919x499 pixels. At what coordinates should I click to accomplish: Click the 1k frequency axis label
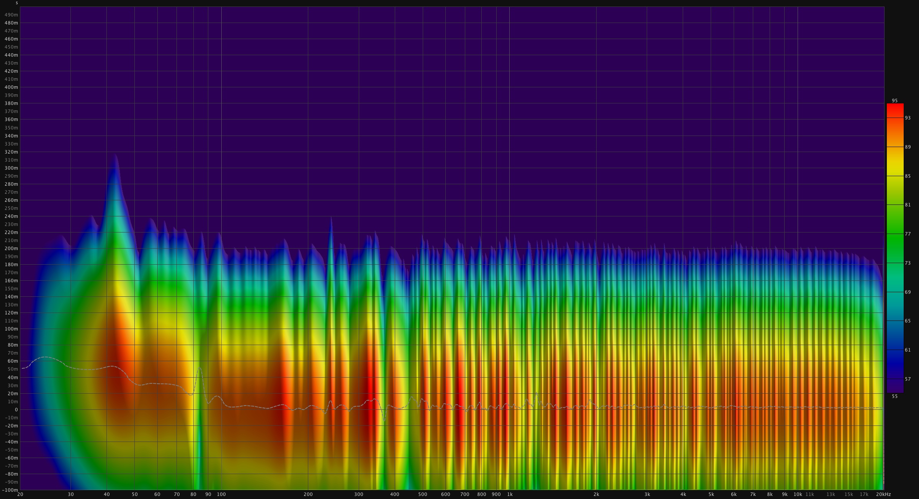(x=510, y=494)
